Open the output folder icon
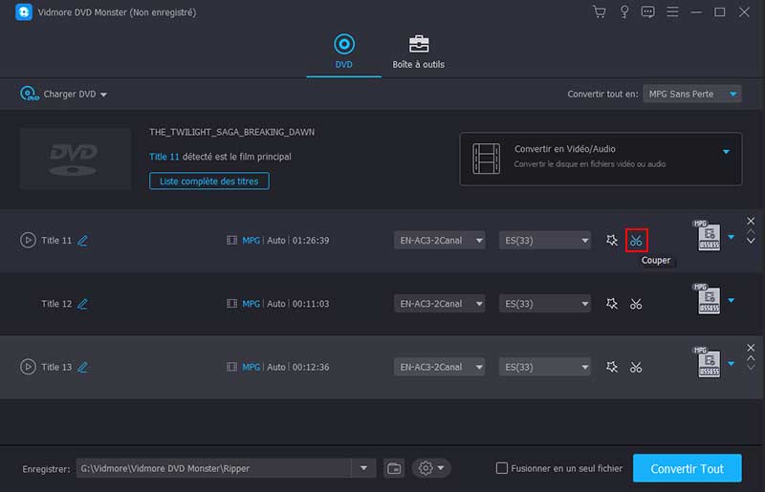The height and width of the screenshot is (492, 765). pos(394,468)
